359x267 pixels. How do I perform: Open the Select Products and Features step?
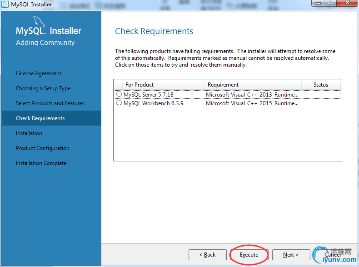[x=50, y=103]
